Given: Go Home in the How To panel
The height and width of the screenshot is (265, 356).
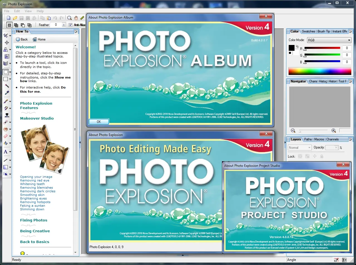Looking at the screenshot, I should (39, 39).
